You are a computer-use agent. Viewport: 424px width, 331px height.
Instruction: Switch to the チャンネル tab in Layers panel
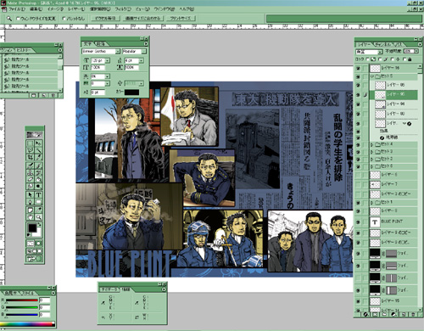(383, 44)
